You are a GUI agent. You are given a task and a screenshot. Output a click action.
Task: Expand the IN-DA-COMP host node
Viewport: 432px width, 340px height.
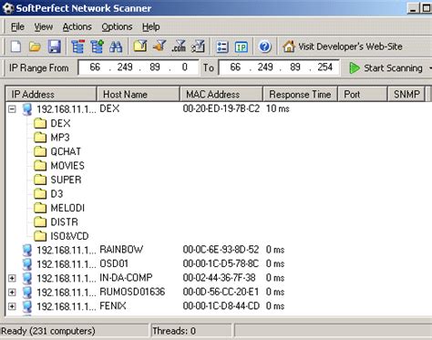(x=12, y=278)
